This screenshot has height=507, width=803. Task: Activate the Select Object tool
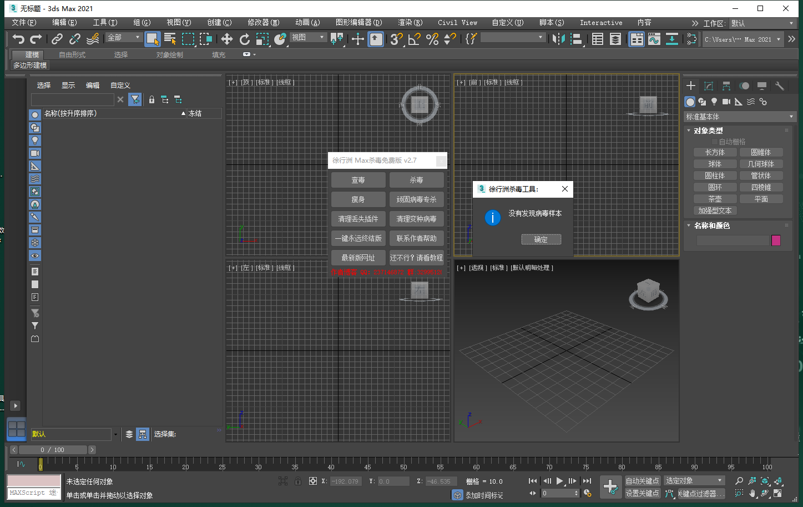(152, 39)
